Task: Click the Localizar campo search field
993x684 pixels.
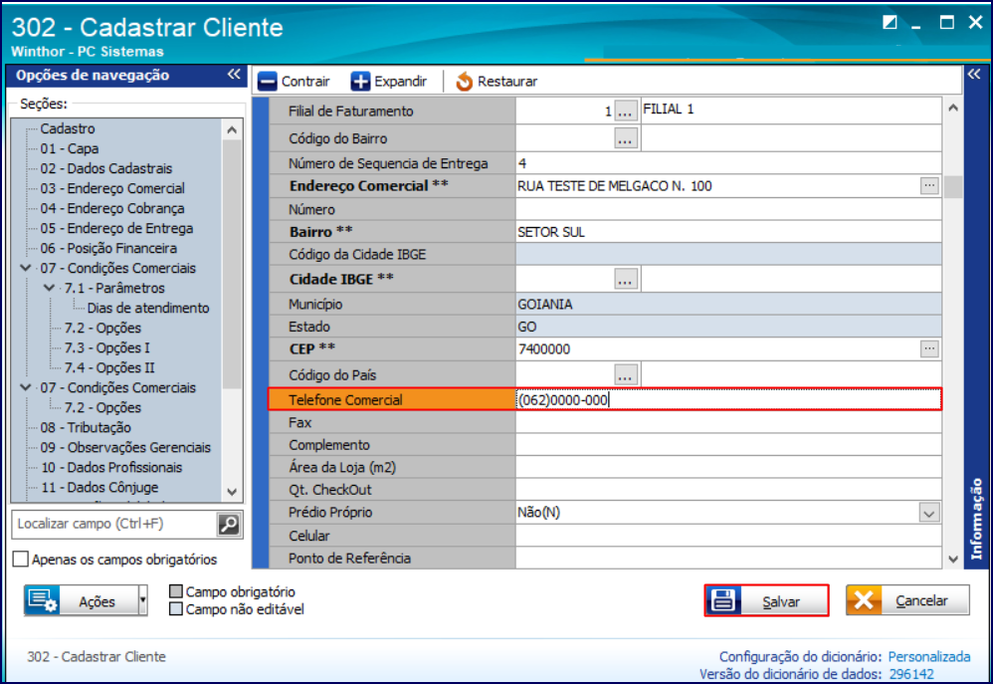Action: click(x=114, y=525)
